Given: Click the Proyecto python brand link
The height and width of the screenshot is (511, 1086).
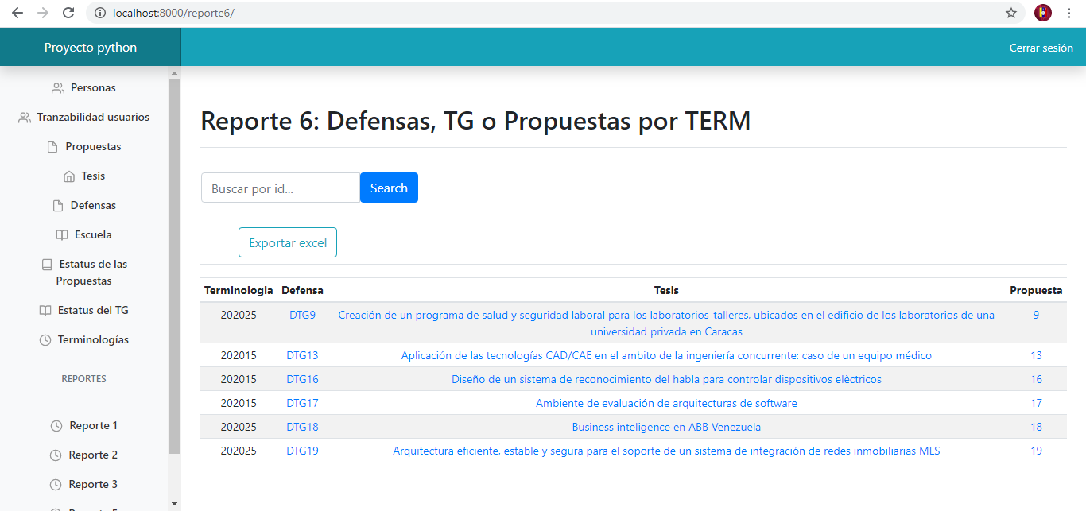Looking at the screenshot, I should click(x=91, y=48).
